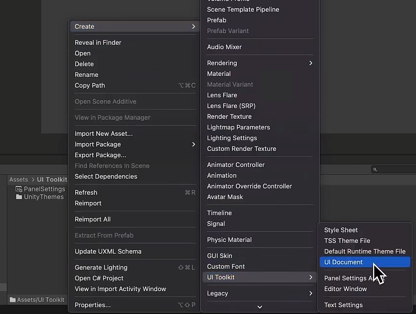The image size is (416, 314).
Task: Click the PanelSettings asset icon
Action: point(19,189)
